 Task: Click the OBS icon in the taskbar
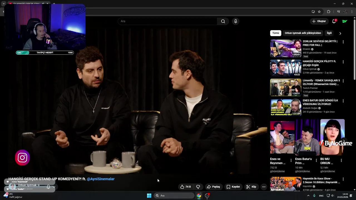pos(207,196)
